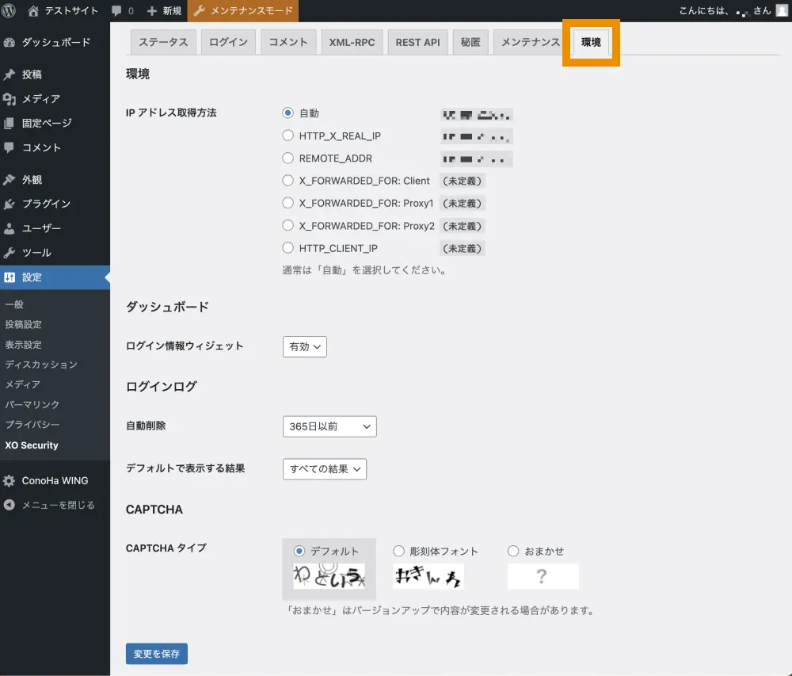Open the comments bubble icon in admin bar
This screenshot has height=676, width=792.
(x=117, y=11)
